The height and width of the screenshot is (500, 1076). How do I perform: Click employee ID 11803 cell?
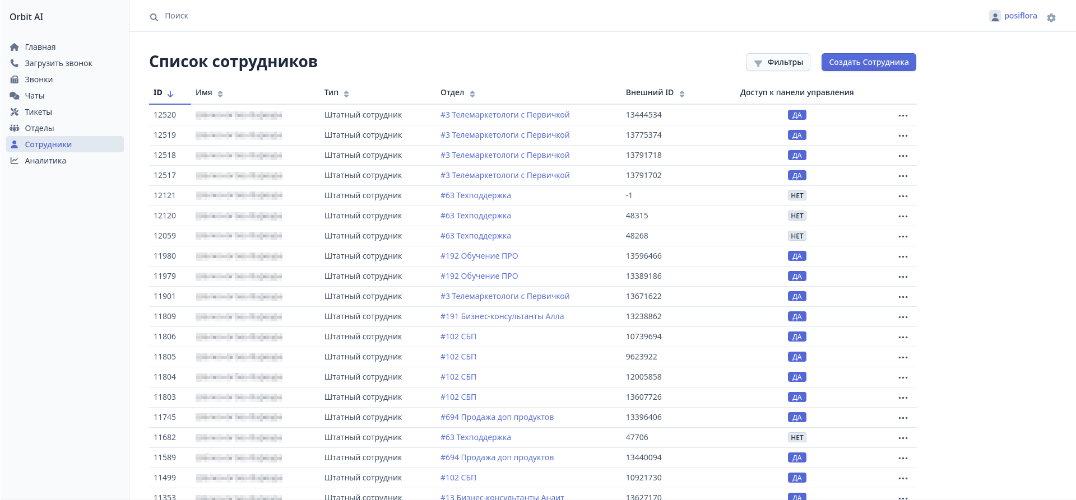[x=165, y=397]
